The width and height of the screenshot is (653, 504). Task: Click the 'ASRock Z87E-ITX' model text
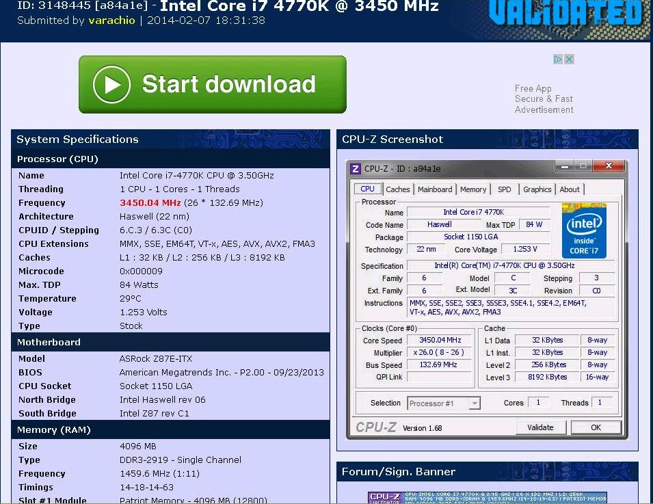point(156,358)
